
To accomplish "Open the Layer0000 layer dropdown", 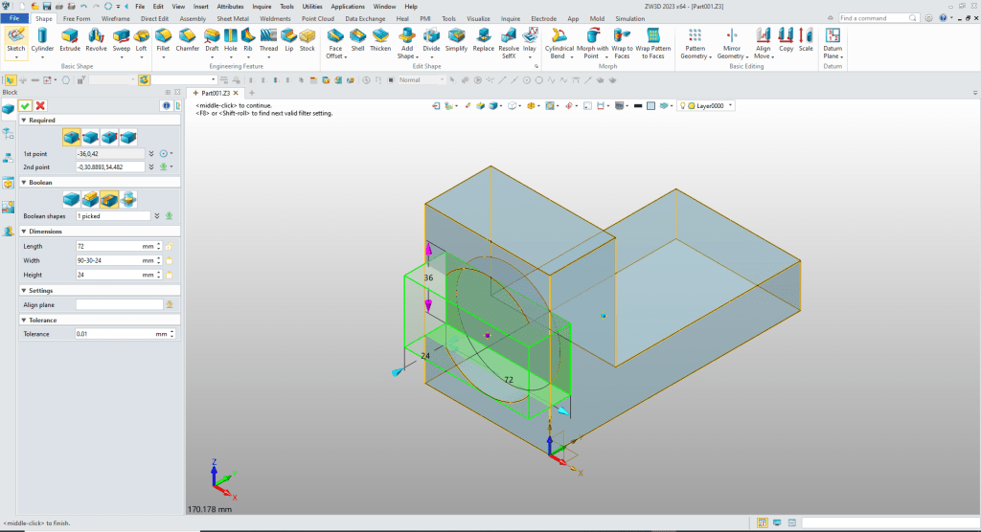I will tap(730, 106).
